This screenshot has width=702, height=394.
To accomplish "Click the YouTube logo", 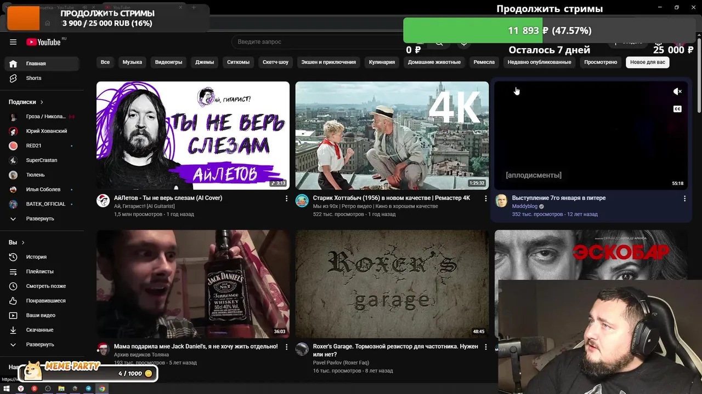I will click(43, 42).
